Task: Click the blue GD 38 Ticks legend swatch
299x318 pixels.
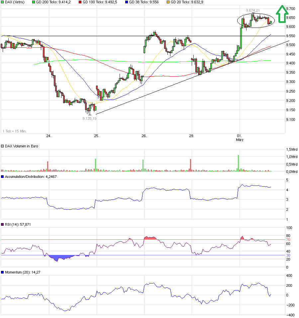Action: pyautogui.click(x=127, y=2)
